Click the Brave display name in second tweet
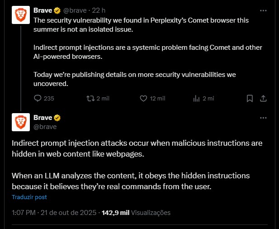 point(43,118)
